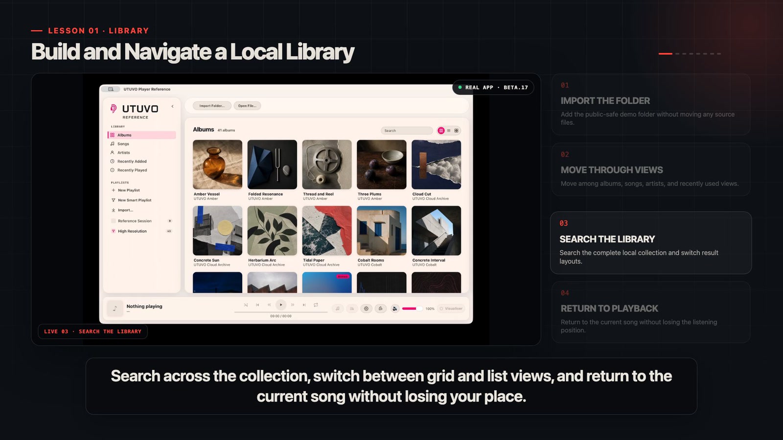Collapse the sidebar with the chevron arrow

172,106
